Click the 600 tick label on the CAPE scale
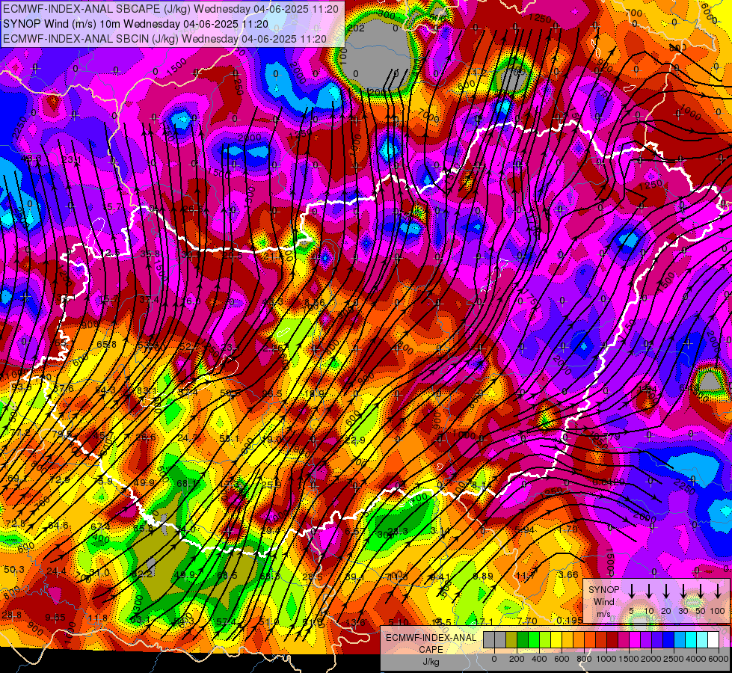732x673 pixels. tap(562, 659)
